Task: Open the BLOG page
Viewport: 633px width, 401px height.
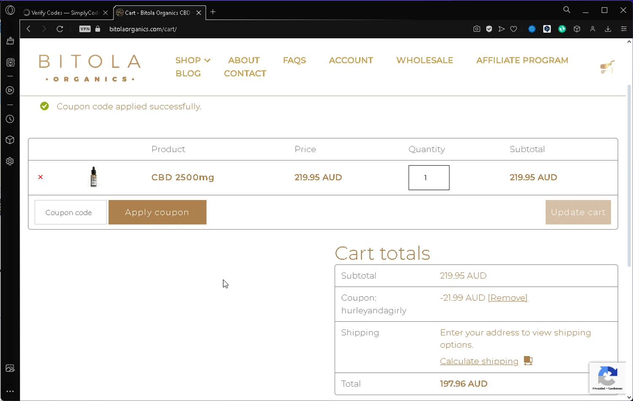Action: point(188,73)
